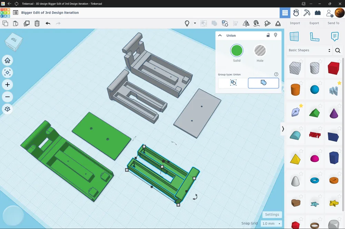The width and height of the screenshot is (345, 229).
Task: Click the workplane Settings button
Action: 272,215
